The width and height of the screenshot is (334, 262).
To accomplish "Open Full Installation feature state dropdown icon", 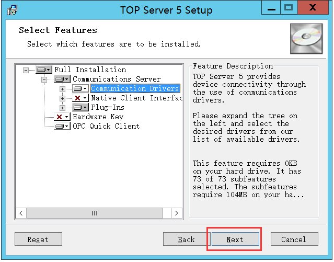I will [43, 70].
